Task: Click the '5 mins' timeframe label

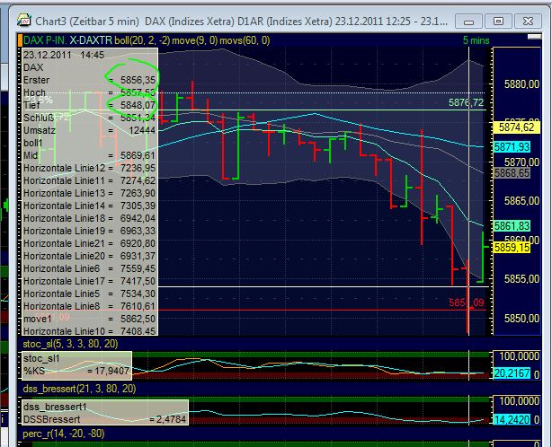Action: 476,40
